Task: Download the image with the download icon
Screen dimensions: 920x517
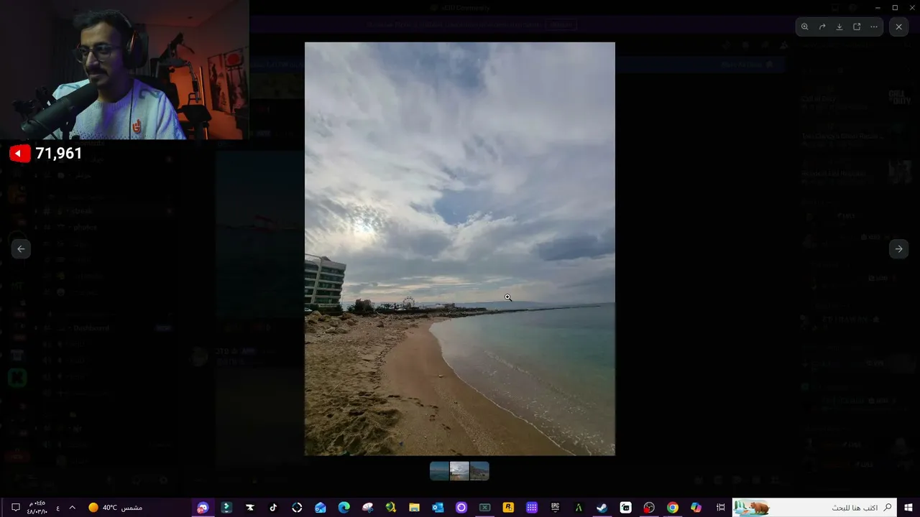Action: pos(839,27)
